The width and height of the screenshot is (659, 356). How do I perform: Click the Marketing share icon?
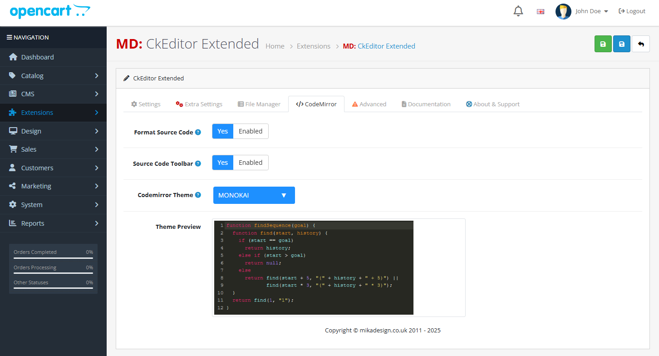tap(13, 186)
